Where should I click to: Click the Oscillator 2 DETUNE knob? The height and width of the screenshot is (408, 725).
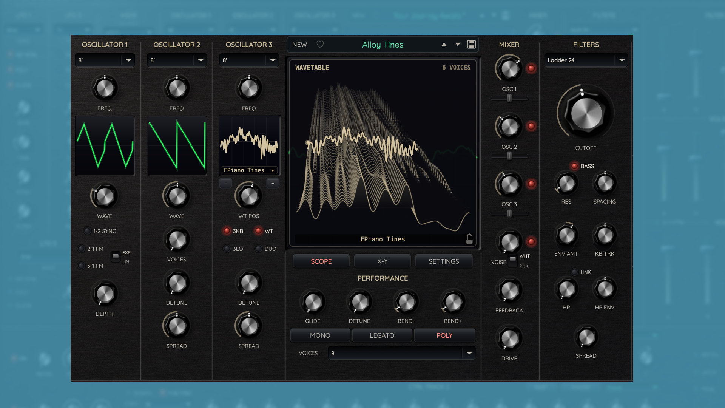(177, 283)
